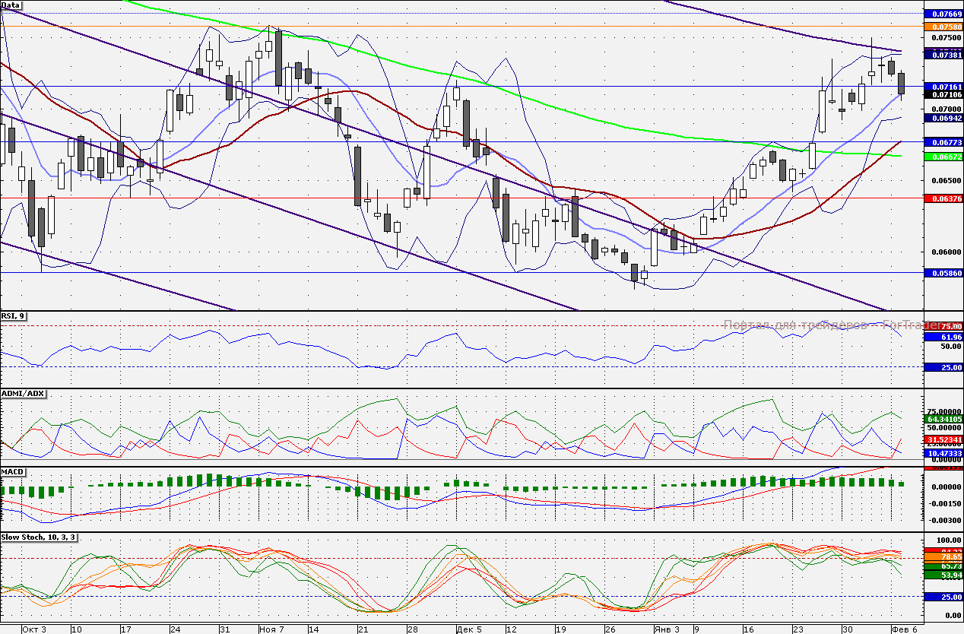Click the 'Фев 6' date label

905,629
